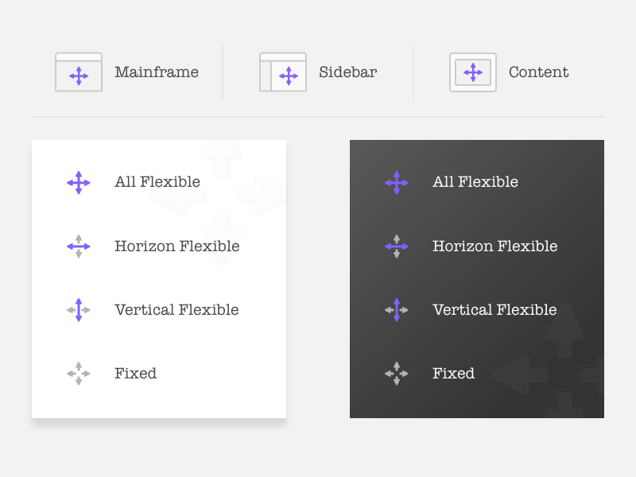636x477 pixels.
Task: Click Vertical Flexible arrows icon in white panel
Action: (79, 310)
